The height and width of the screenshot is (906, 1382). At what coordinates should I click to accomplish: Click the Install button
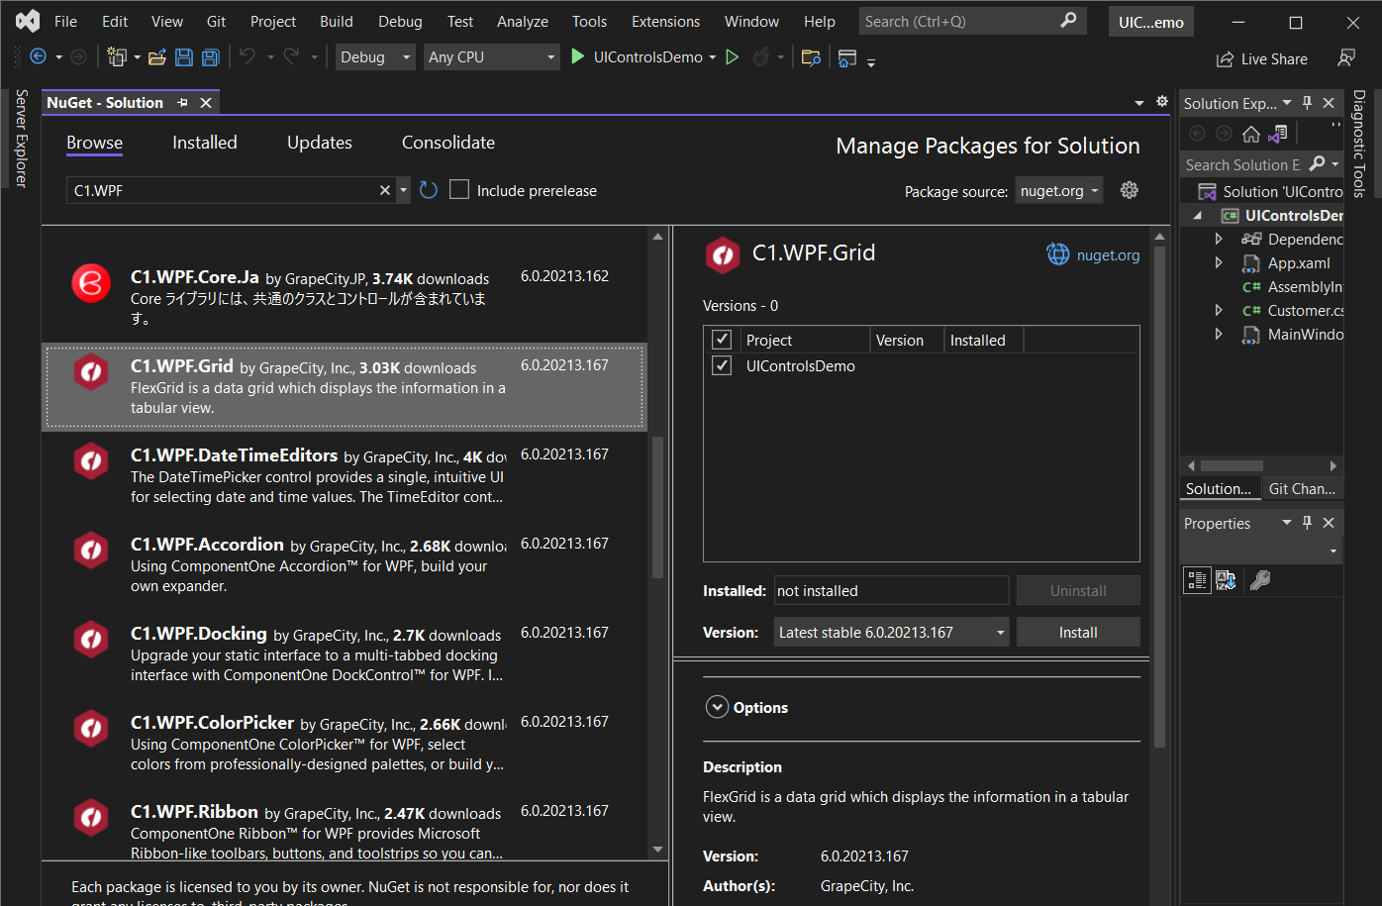[1078, 633]
